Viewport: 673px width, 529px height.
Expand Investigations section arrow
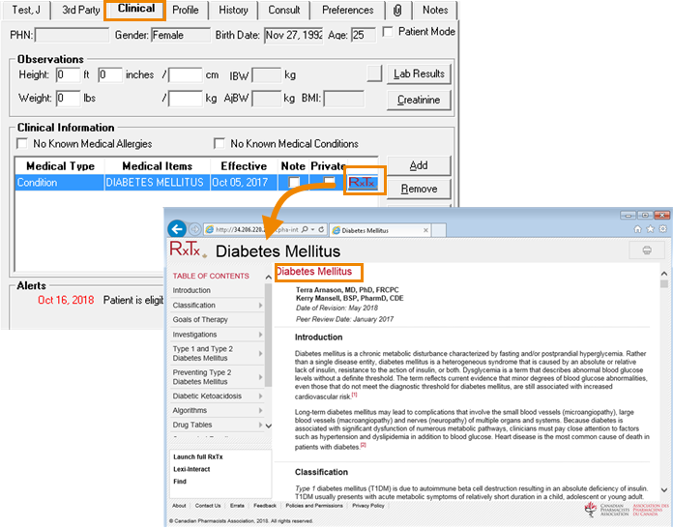(260, 335)
